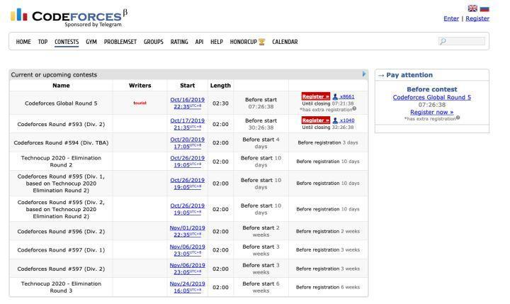Click participants icon for Global Round 5
510x304 pixels.
pos(335,96)
